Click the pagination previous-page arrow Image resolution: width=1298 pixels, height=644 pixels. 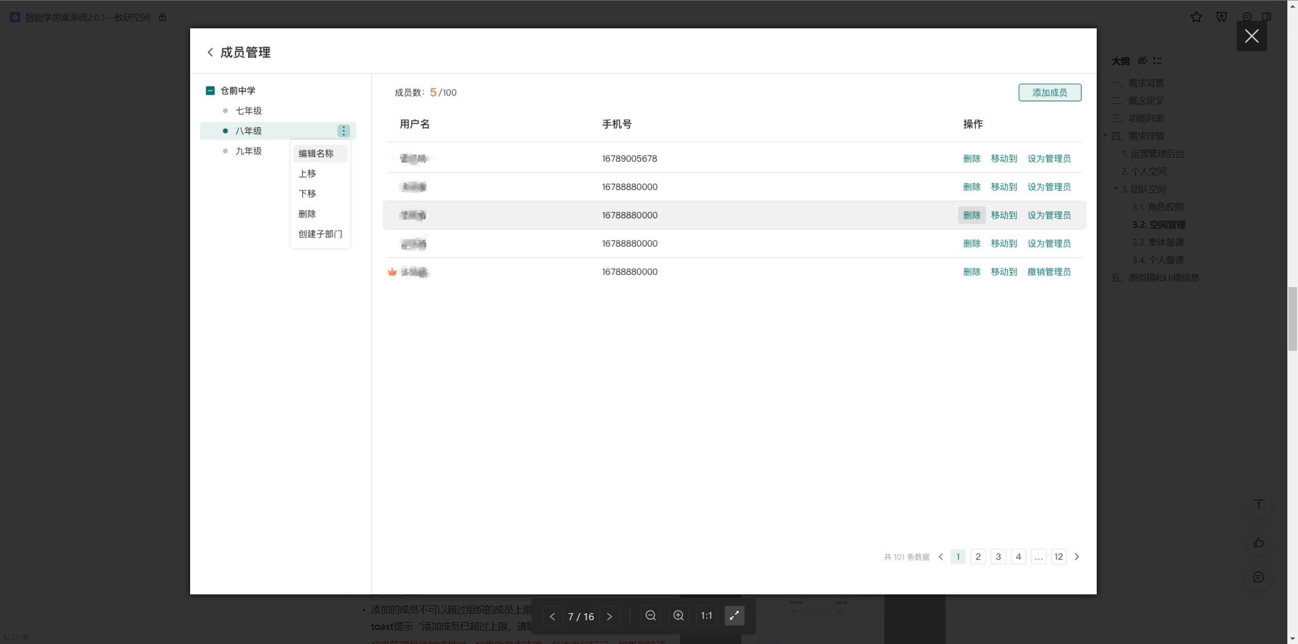(941, 557)
